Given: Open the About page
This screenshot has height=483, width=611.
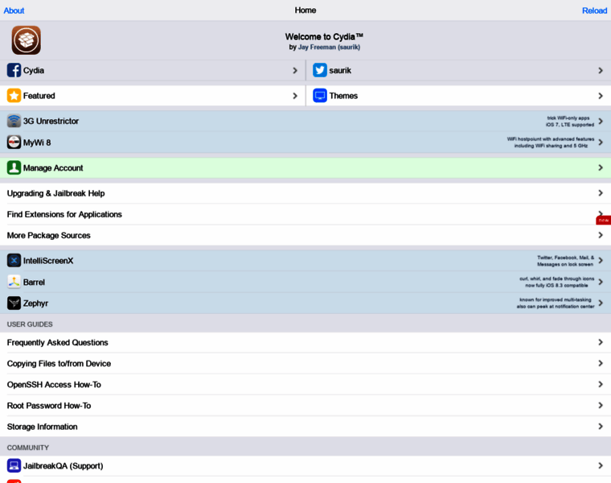Looking at the screenshot, I should tap(14, 10).
